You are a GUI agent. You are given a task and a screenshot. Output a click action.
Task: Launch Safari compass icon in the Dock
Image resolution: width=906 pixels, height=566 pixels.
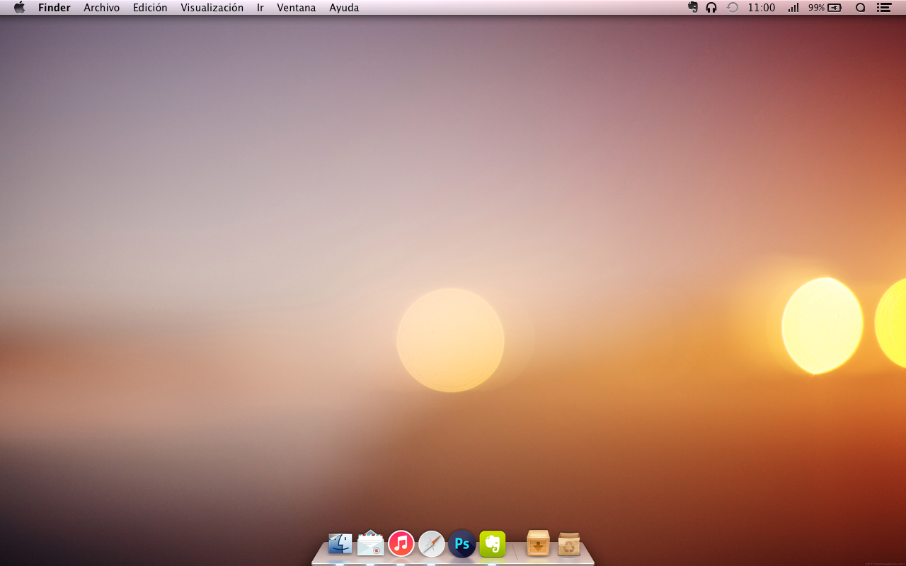coord(431,543)
